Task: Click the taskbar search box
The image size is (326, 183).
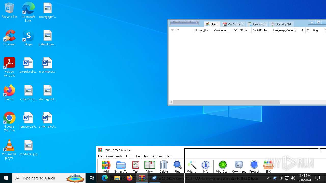Action: pos(49,178)
